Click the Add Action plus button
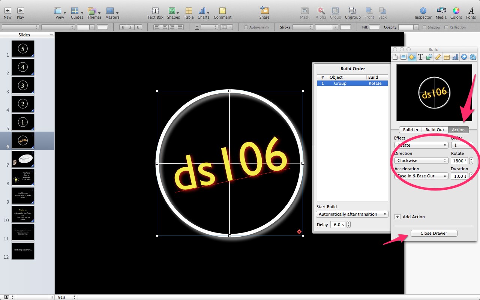The image size is (480, 300). pyautogui.click(x=397, y=217)
